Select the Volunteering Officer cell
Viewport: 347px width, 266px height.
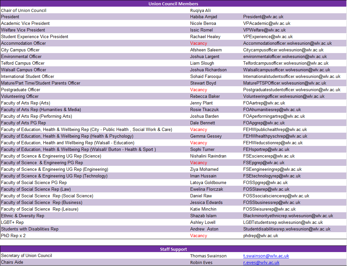click(20, 97)
